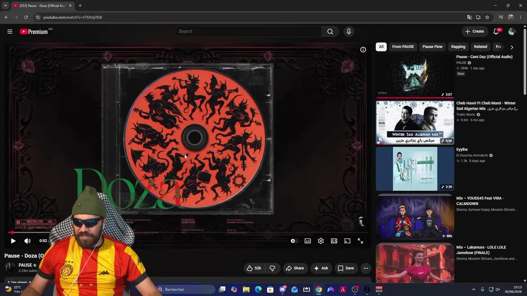
Task: Select the From PAUSE chip
Action: (x=403, y=47)
